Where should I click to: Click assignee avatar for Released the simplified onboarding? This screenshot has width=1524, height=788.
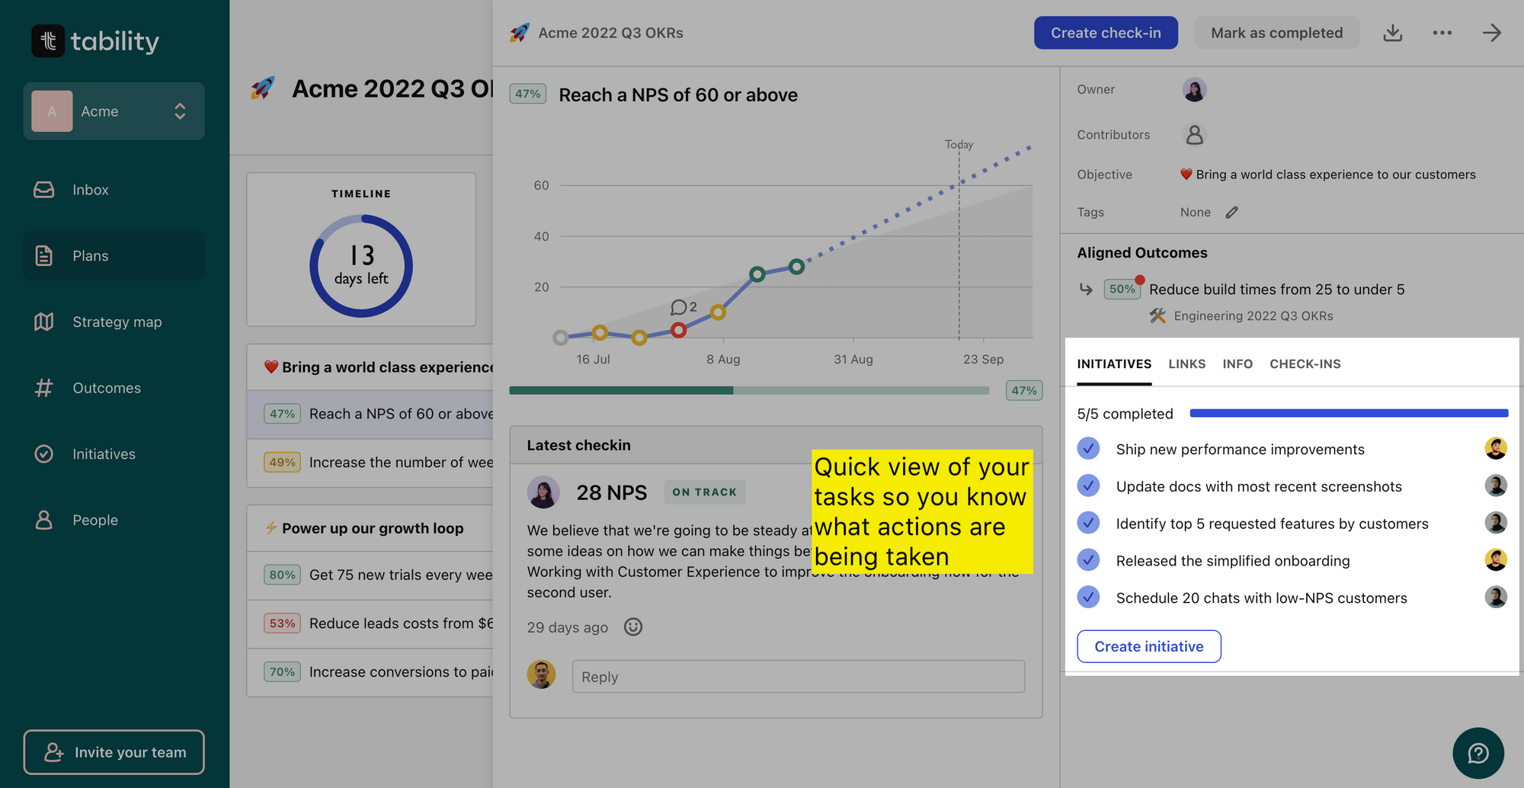point(1496,560)
